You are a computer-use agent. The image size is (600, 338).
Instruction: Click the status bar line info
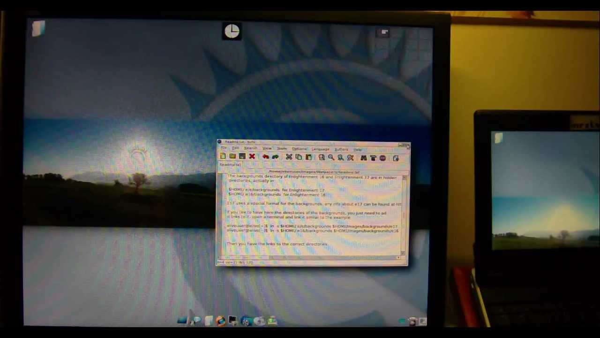click(x=235, y=262)
